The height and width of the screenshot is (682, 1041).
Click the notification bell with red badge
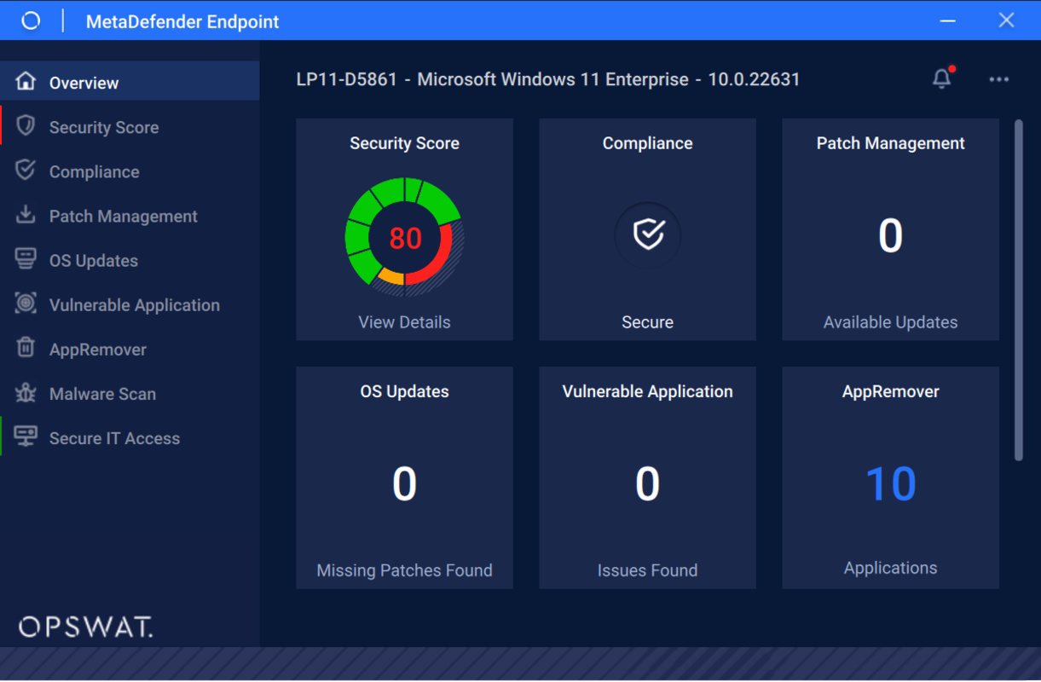[x=941, y=78]
